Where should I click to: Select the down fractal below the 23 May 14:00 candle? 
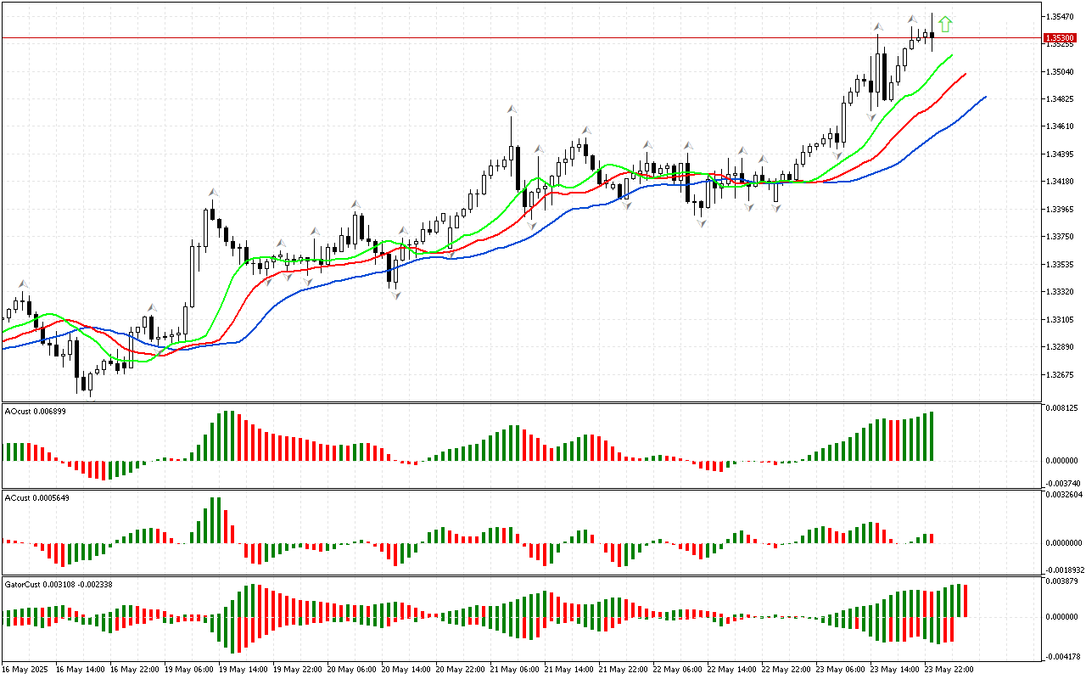[x=870, y=116]
